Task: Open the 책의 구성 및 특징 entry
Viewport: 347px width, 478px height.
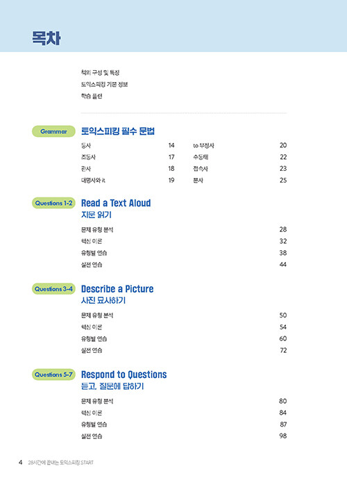Action: pyautogui.click(x=100, y=72)
